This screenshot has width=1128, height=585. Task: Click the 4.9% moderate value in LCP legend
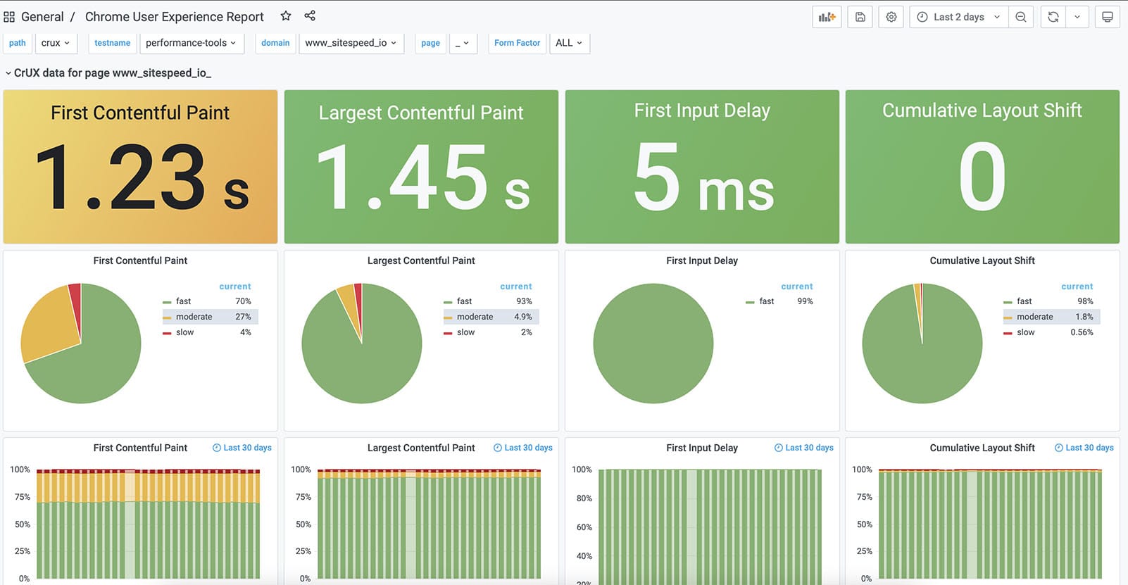pyautogui.click(x=523, y=317)
